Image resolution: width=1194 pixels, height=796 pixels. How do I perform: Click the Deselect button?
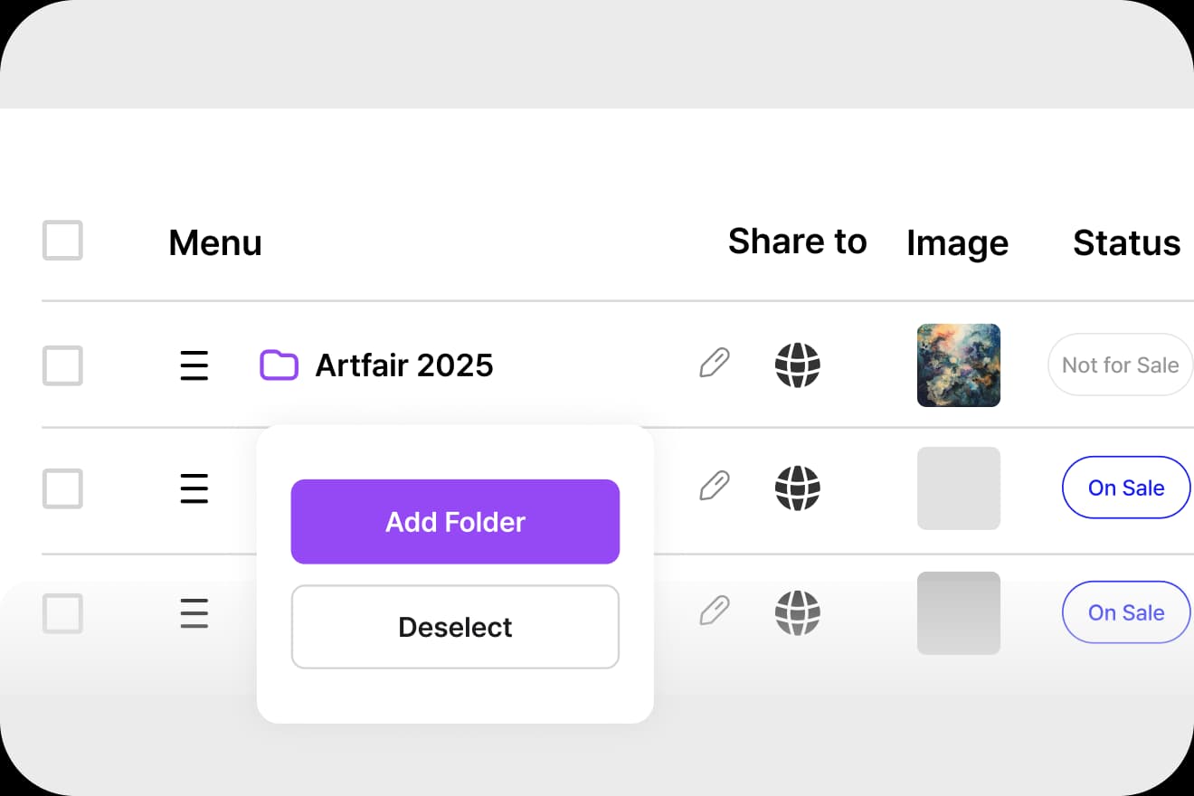click(455, 627)
